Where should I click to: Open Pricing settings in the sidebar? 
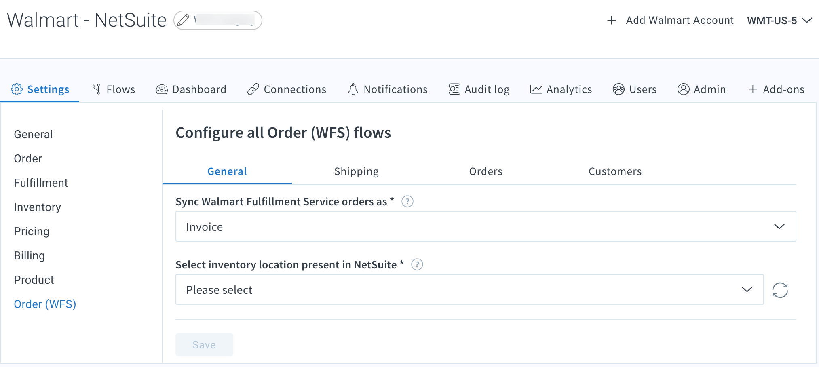(x=32, y=231)
